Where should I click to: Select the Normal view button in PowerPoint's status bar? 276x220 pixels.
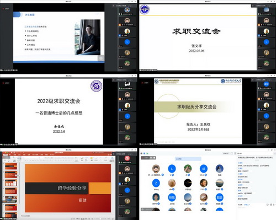click(x=83, y=219)
